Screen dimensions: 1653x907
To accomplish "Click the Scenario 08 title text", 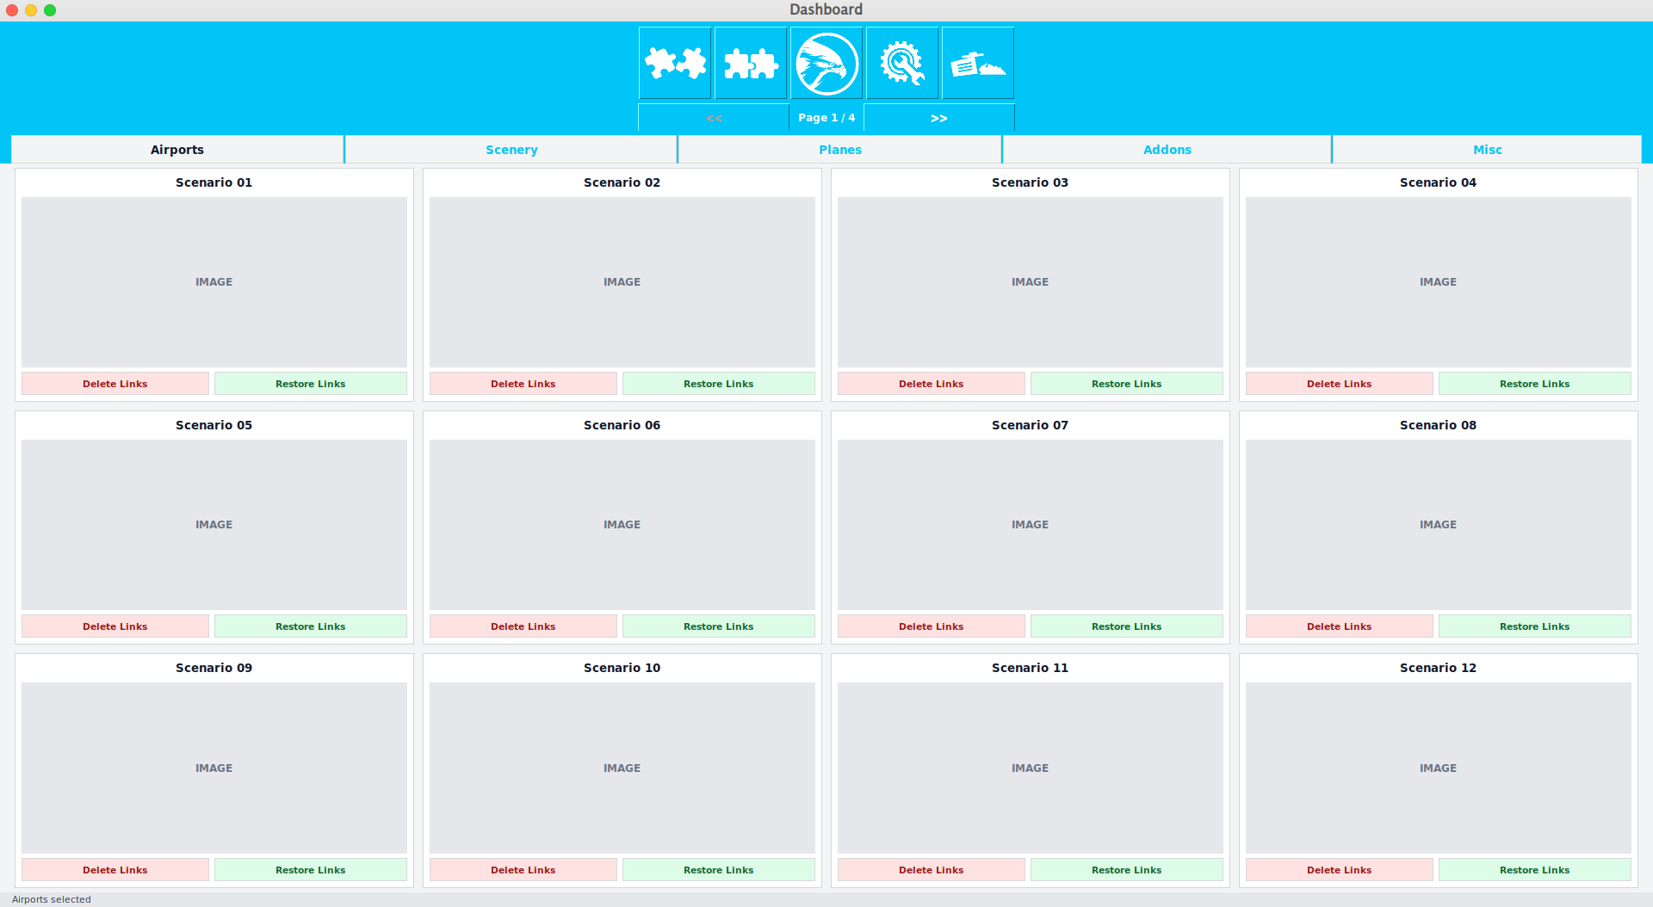I will pyautogui.click(x=1439, y=425).
